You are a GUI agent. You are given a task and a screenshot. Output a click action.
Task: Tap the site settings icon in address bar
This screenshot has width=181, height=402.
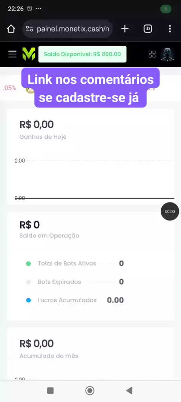pos(29,29)
